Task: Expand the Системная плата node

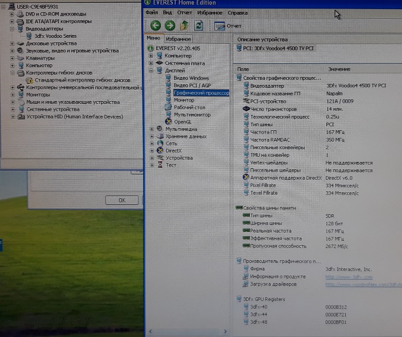Action: tap(150, 63)
